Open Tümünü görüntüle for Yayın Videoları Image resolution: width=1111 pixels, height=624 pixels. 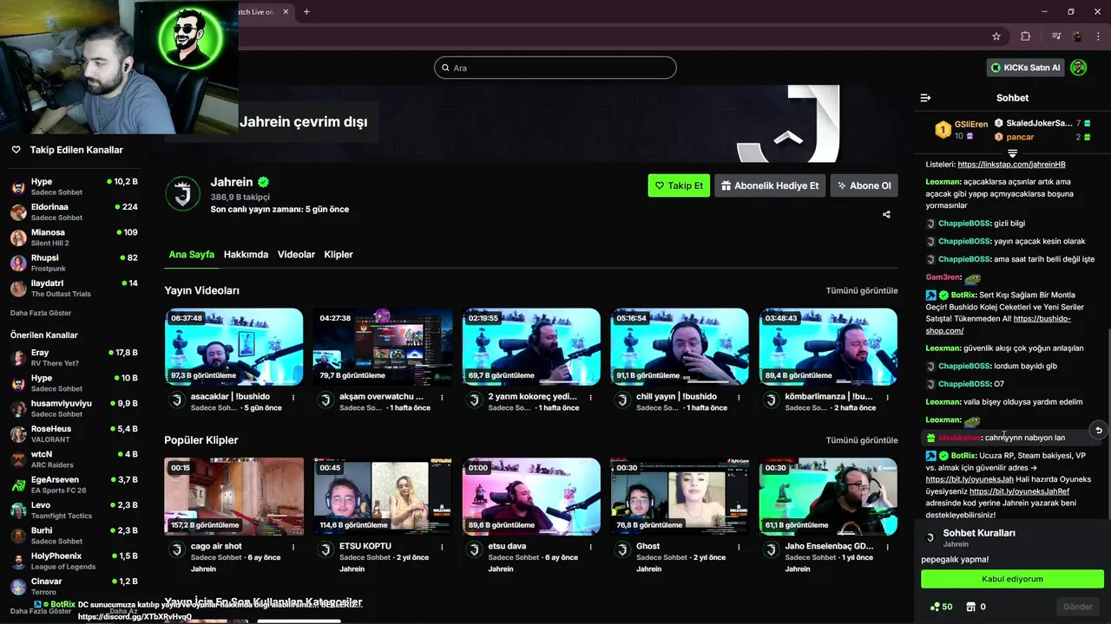(x=861, y=291)
